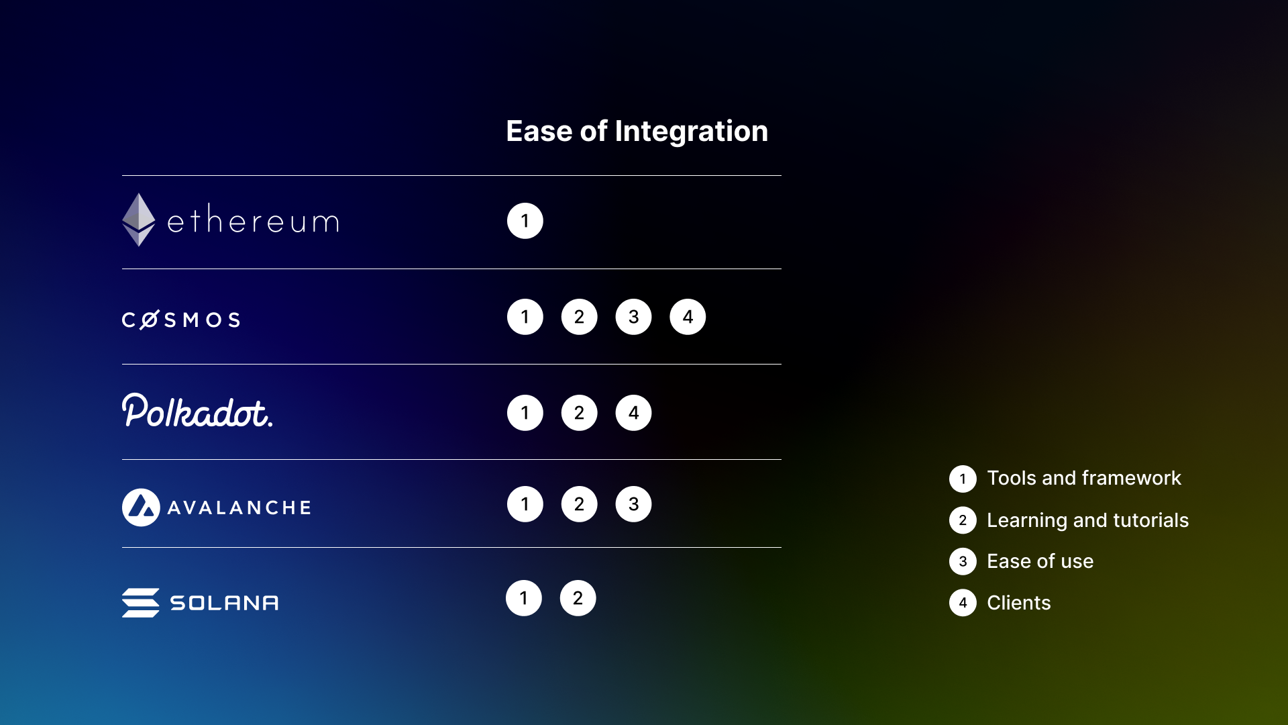Screen dimensions: 1288x725
Task: Click the Cosmos logo
Action: (181, 320)
